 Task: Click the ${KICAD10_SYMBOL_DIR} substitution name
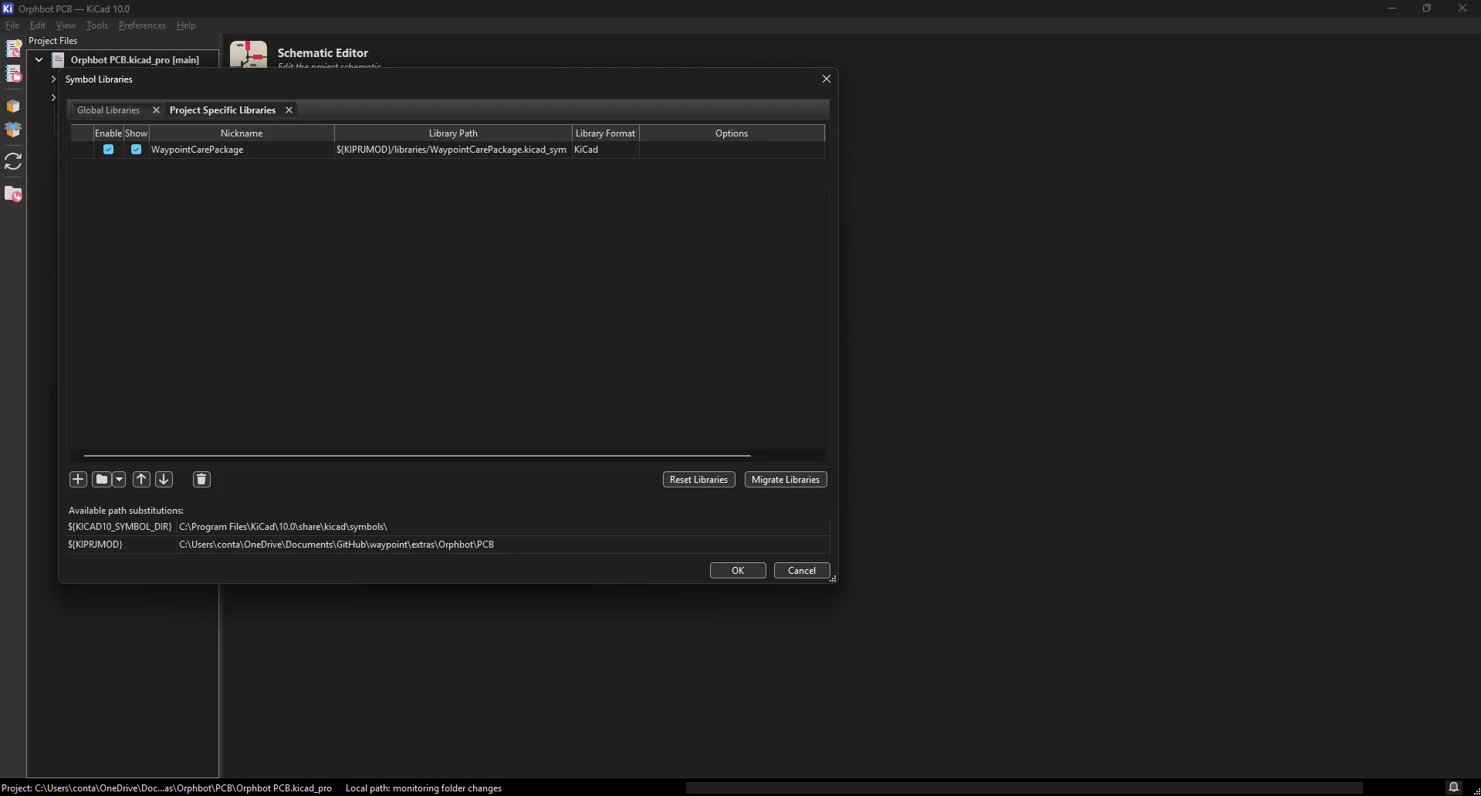tap(120, 527)
